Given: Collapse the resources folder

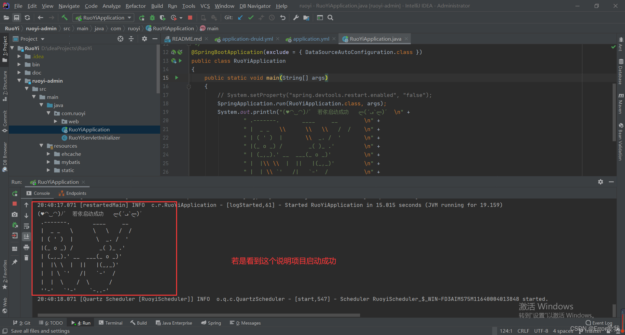Looking at the screenshot, I should (x=41, y=146).
